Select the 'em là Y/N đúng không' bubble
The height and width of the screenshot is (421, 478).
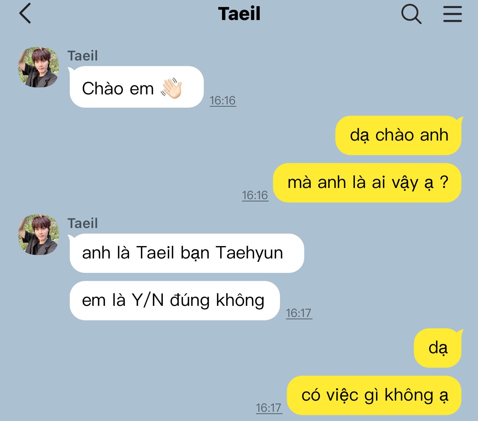pyautogui.click(x=174, y=300)
